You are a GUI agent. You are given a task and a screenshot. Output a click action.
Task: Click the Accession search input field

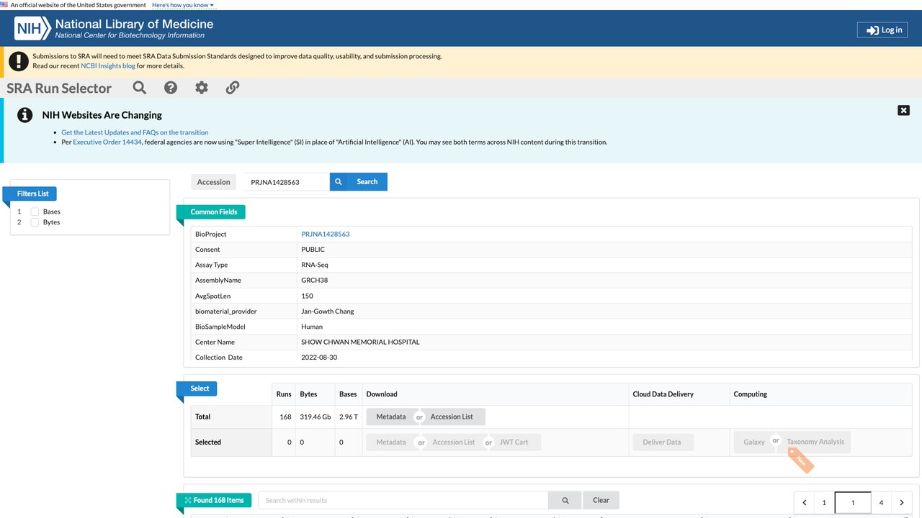286,182
